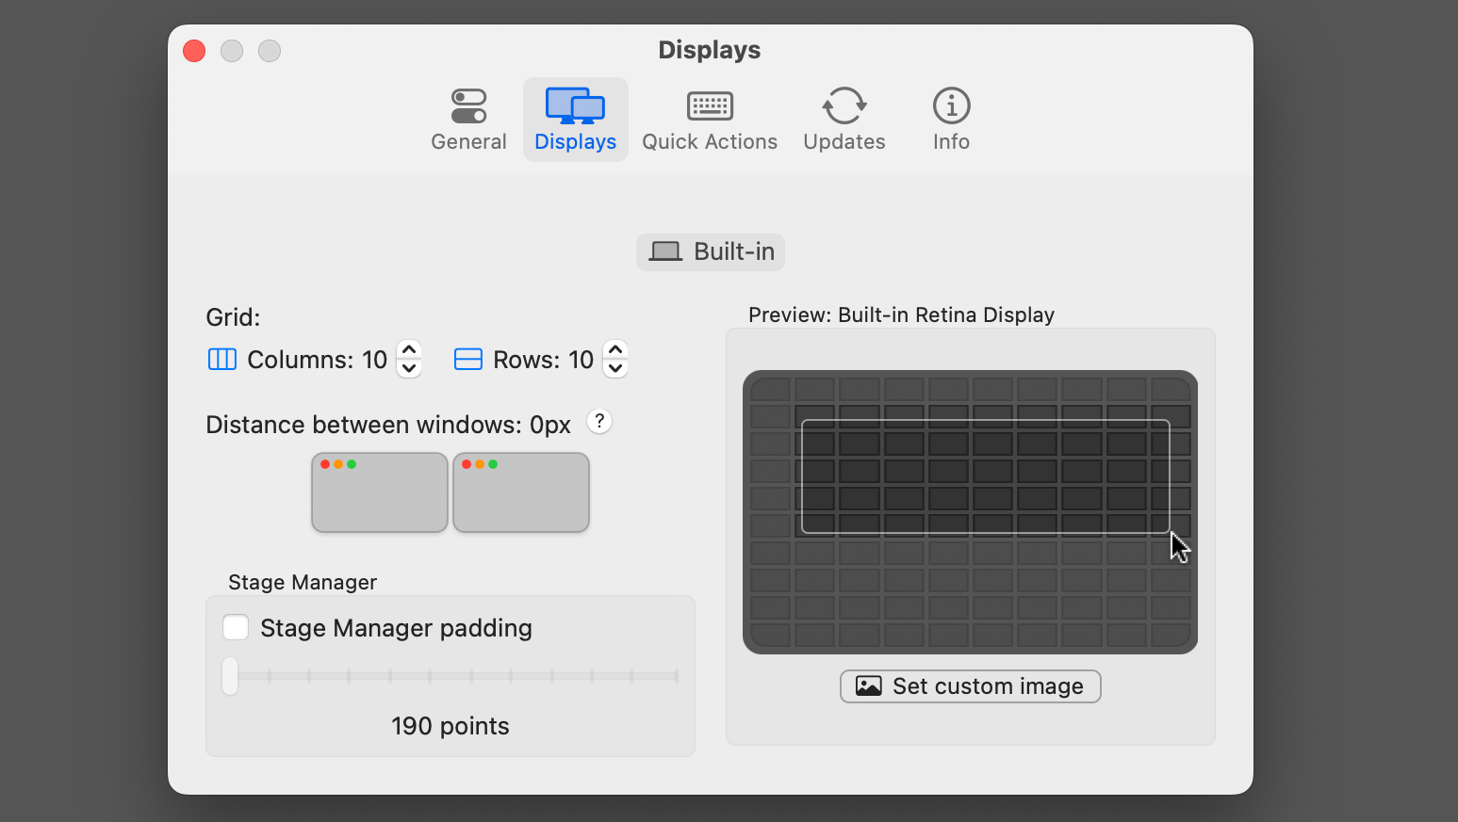Image resolution: width=1458 pixels, height=822 pixels.
Task: Open the Updates tab
Action: [x=844, y=120]
